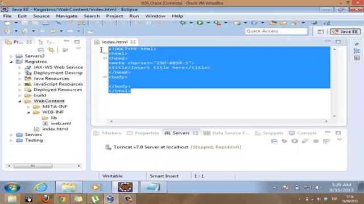Open the Project menu
Screen dimensions: 364x204
click(x=114, y=16)
